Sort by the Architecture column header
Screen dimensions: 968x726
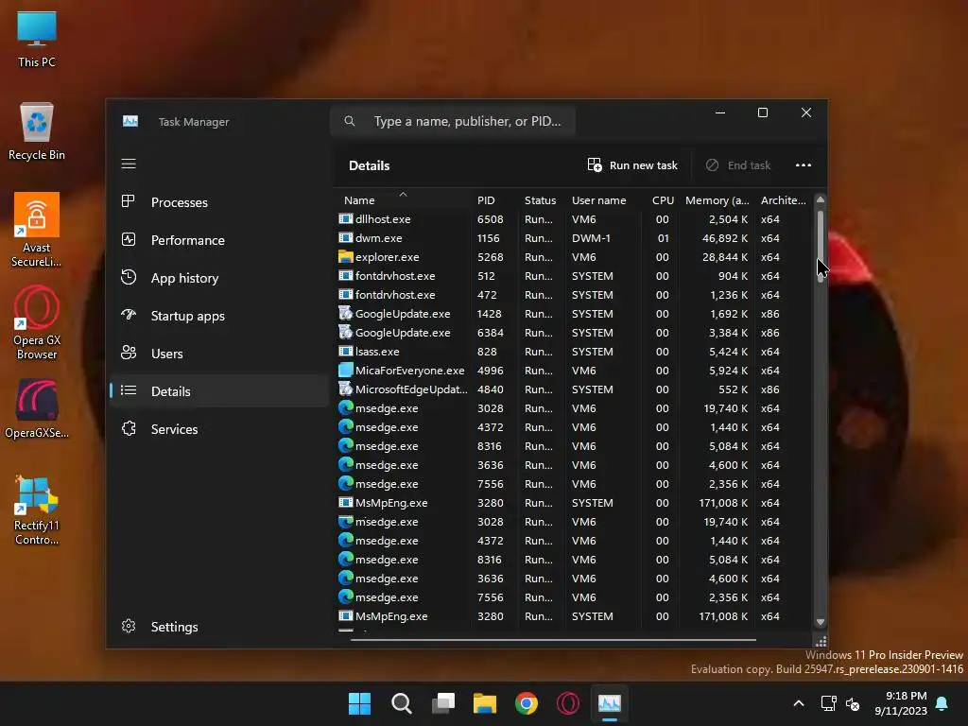[x=783, y=200]
